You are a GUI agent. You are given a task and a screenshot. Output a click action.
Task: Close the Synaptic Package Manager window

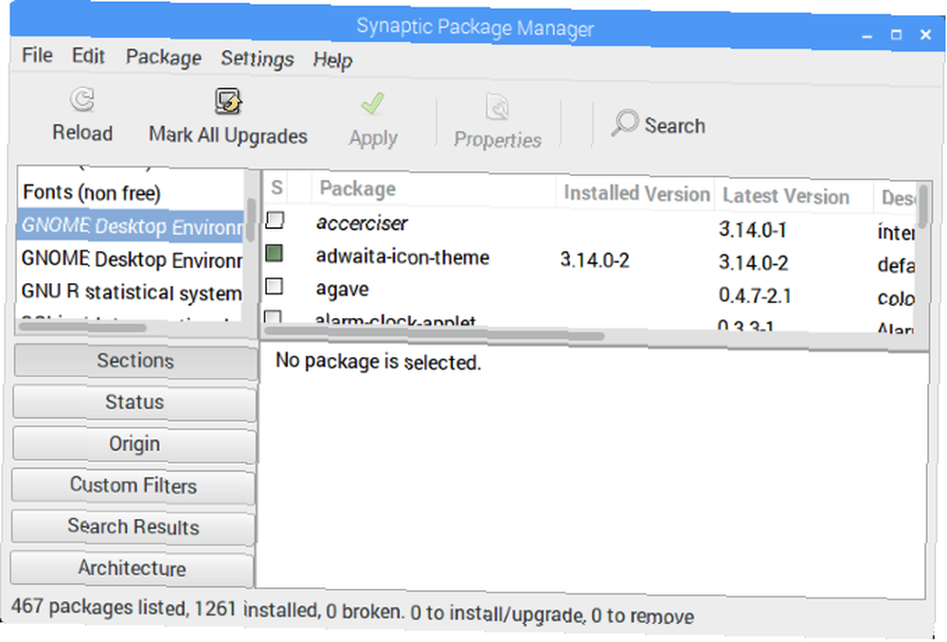926,35
